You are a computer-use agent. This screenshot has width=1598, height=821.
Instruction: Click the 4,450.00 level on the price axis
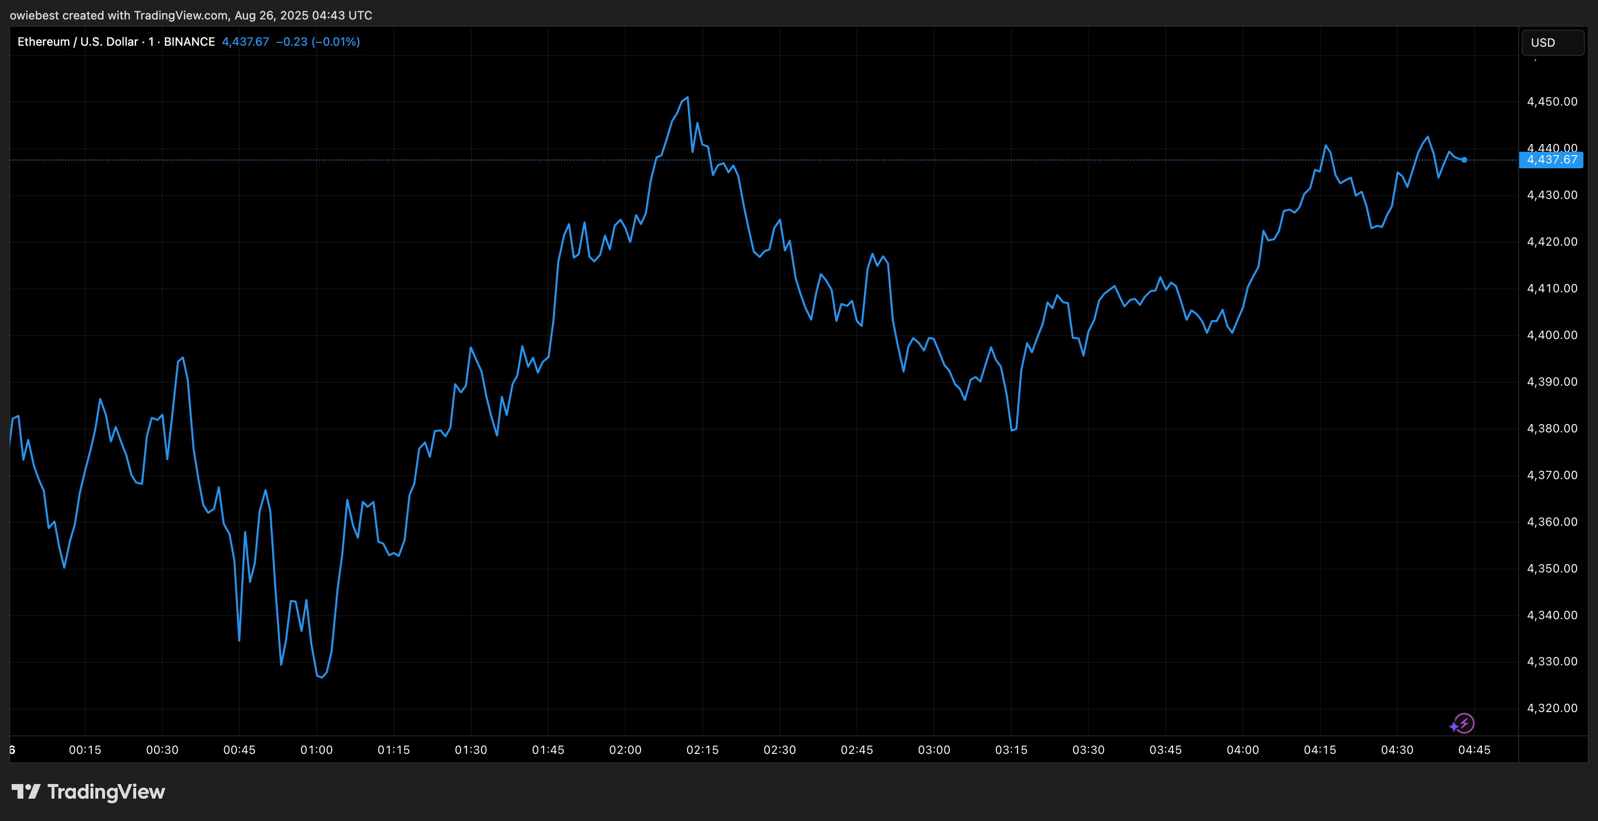pos(1554,101)
